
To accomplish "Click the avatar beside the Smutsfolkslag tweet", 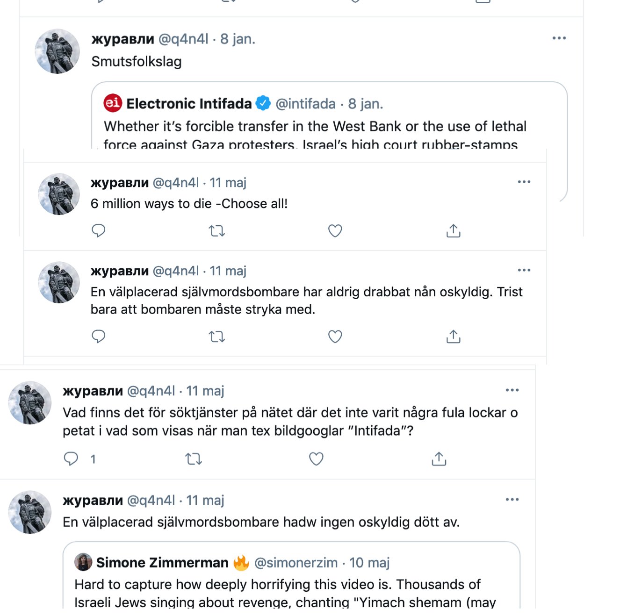I will point(58,51).
